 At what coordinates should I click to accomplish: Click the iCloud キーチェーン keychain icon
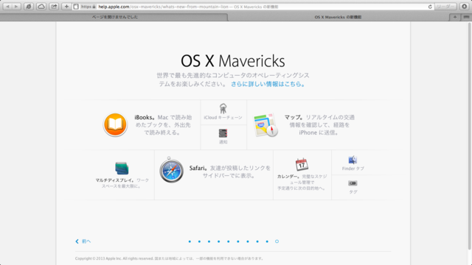click(x=223, y=108)
